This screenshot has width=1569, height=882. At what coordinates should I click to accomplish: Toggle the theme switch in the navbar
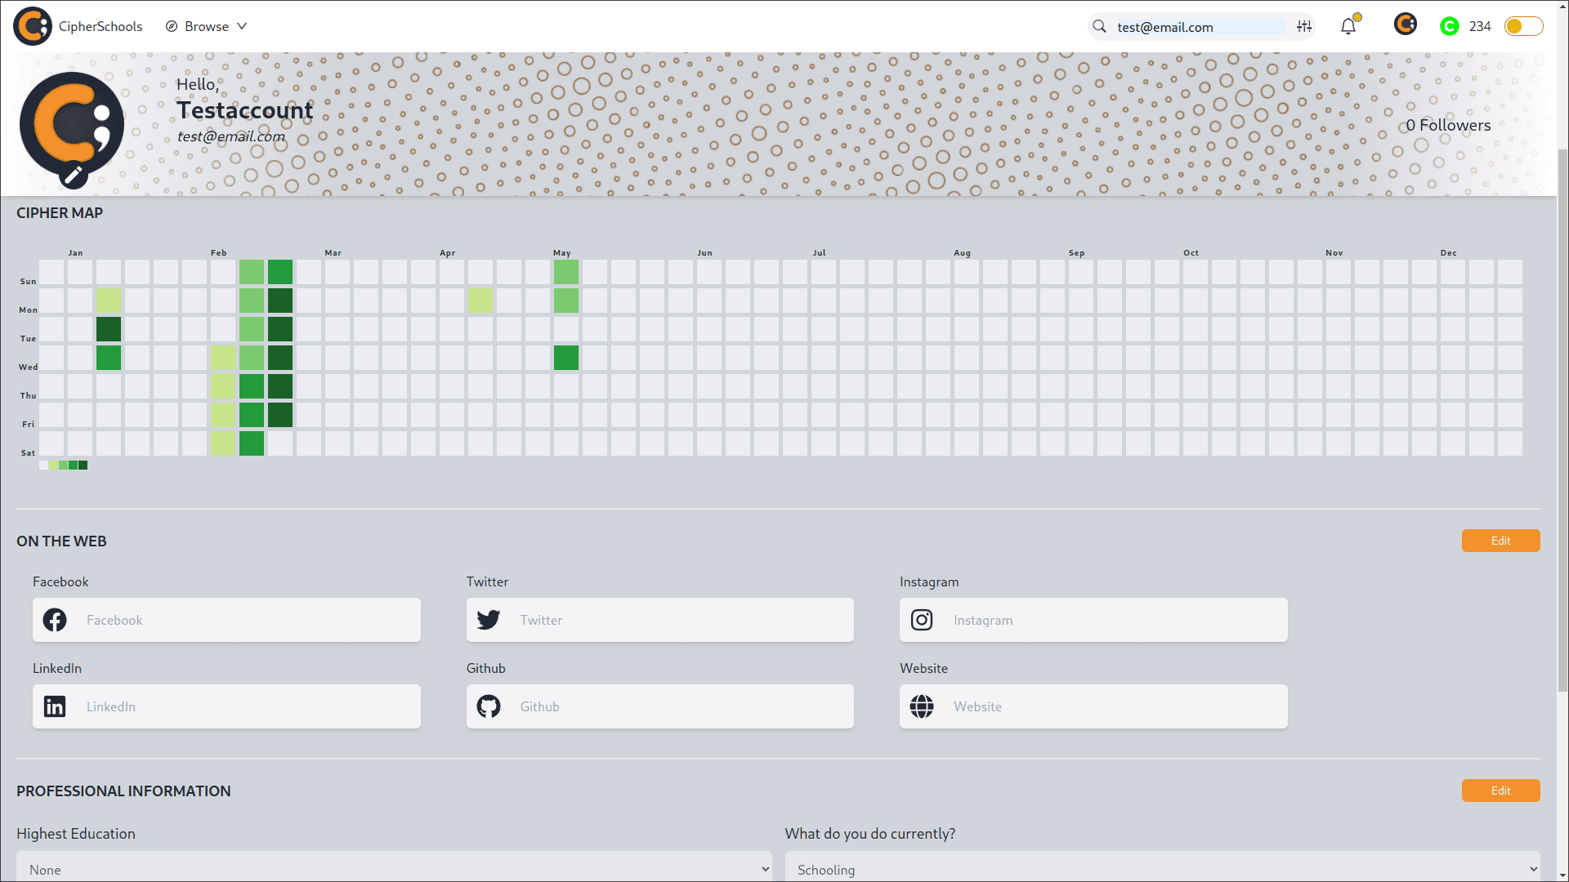1523,25
